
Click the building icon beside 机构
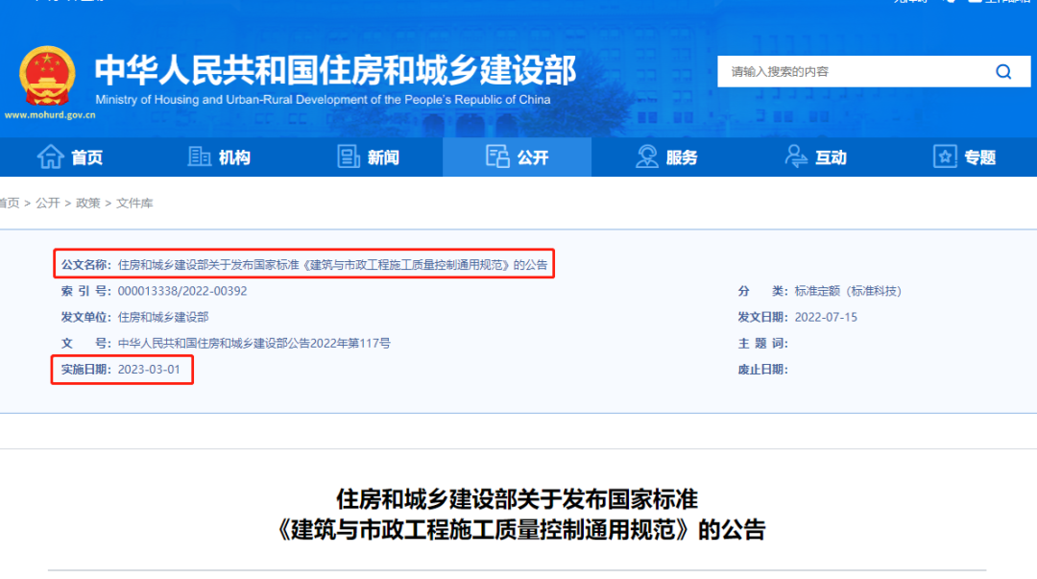pos(199,157)
